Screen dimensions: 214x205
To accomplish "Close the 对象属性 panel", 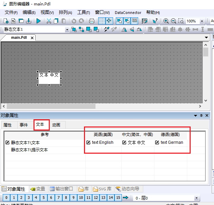I will [x=207, y=116].
